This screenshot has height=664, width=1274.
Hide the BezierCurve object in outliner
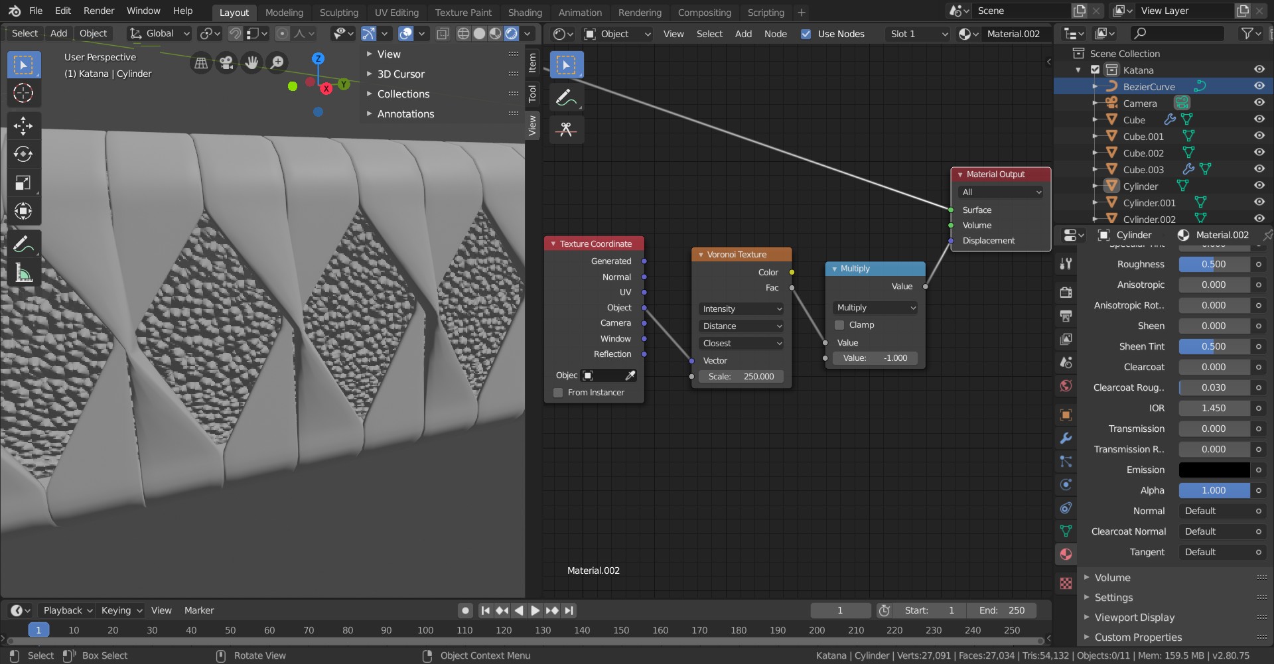[x=1259, y=86]
